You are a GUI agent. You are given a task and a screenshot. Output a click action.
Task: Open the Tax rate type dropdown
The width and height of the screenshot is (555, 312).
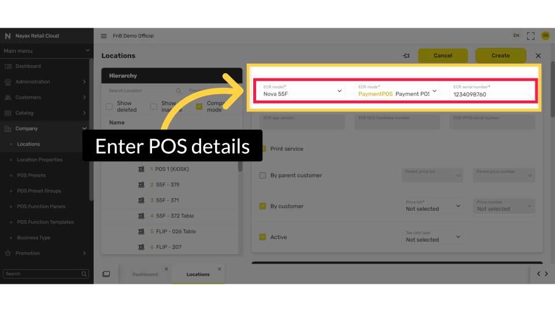pos(433,237)
